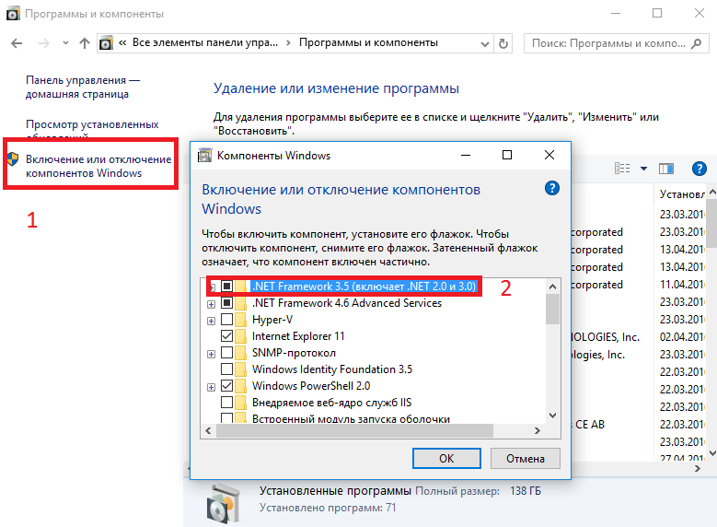This screenshot has height=527, width=717.
Task: Refresh the Programs and Features view
Action: 503,44
